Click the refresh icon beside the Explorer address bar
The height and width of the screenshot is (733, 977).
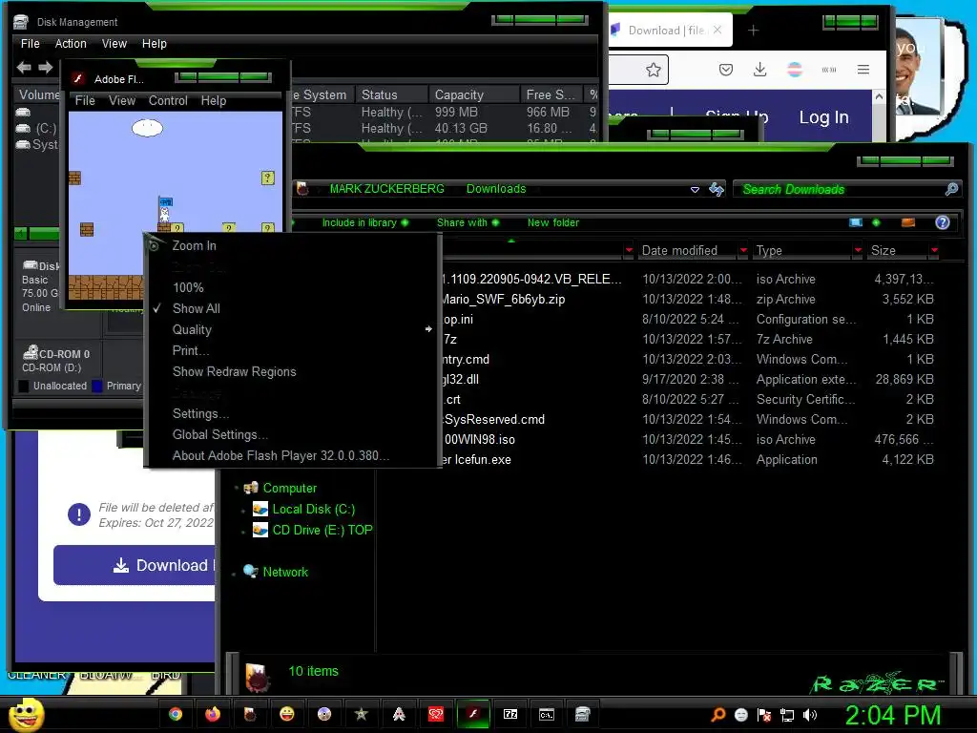[717, 189]
